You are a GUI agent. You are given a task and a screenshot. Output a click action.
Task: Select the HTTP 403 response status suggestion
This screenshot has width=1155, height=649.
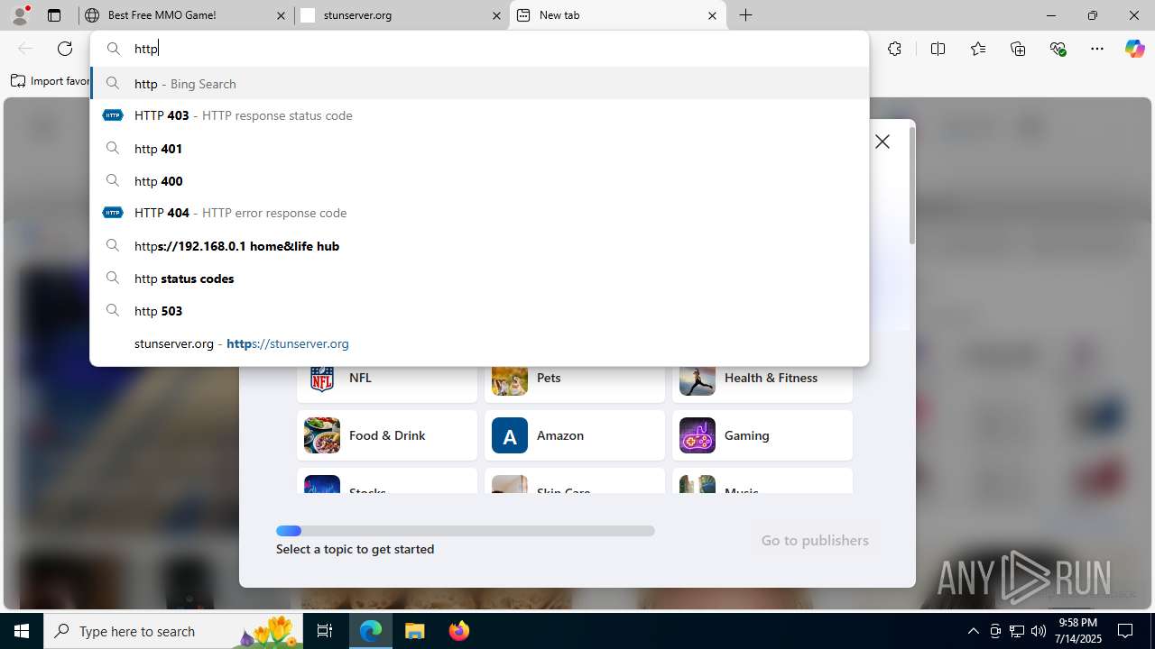click(480, 115)
